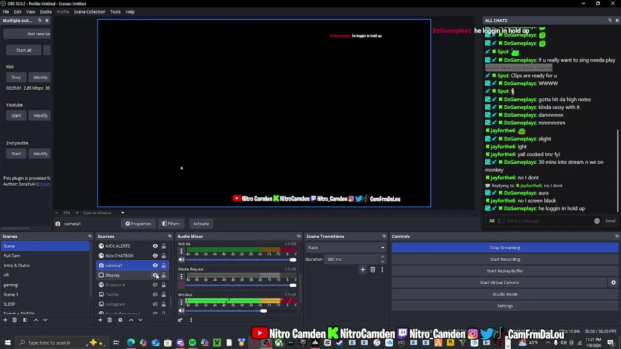Viewport: 621px width, 349px height.
Task: Open Mic/Aux channel options menu
Action: pos(181,302)
